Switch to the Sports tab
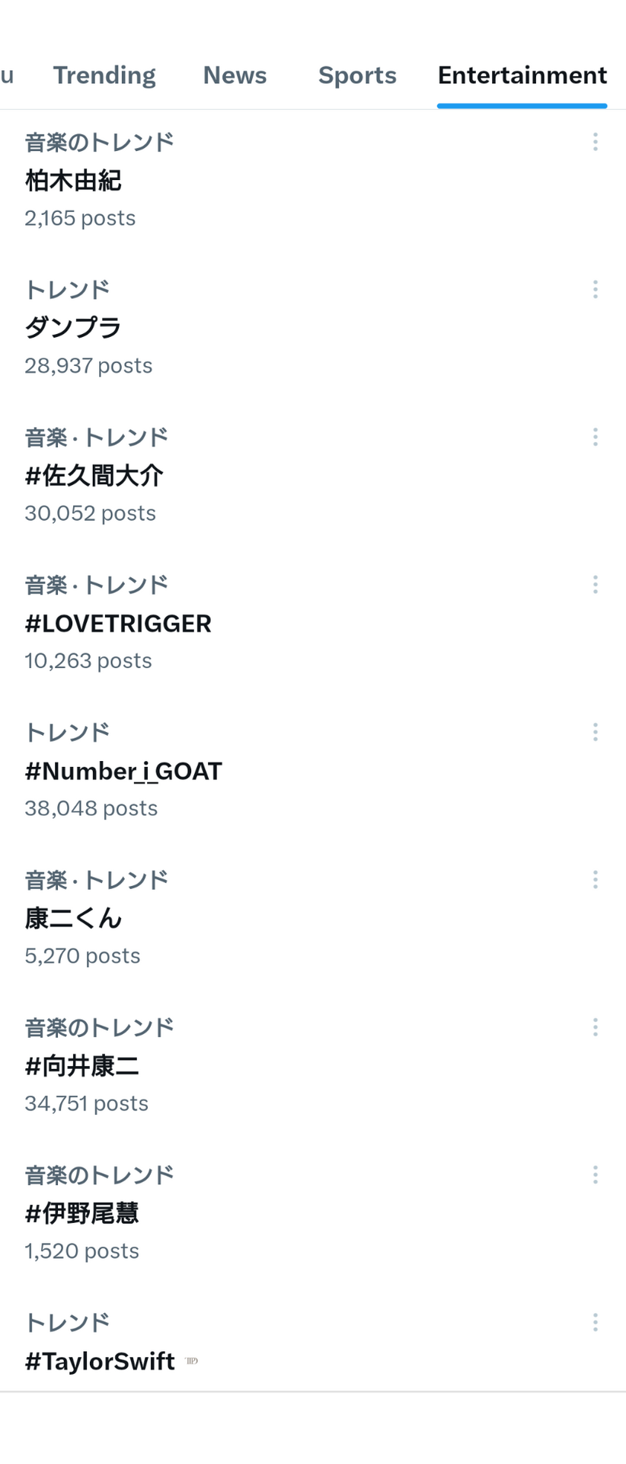Image resolution: width=626 pixels, height=1464 pixels. tap(357, 75)
